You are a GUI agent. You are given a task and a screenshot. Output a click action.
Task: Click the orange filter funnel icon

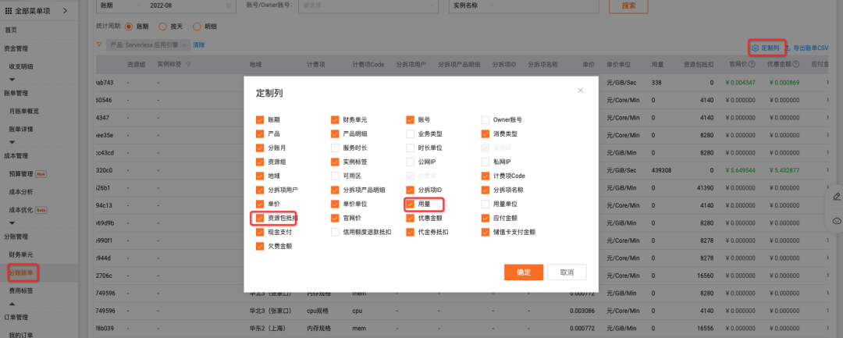(x=99, y=44)
